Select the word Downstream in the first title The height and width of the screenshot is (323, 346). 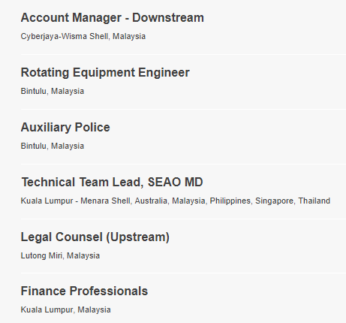pos(168,18)
